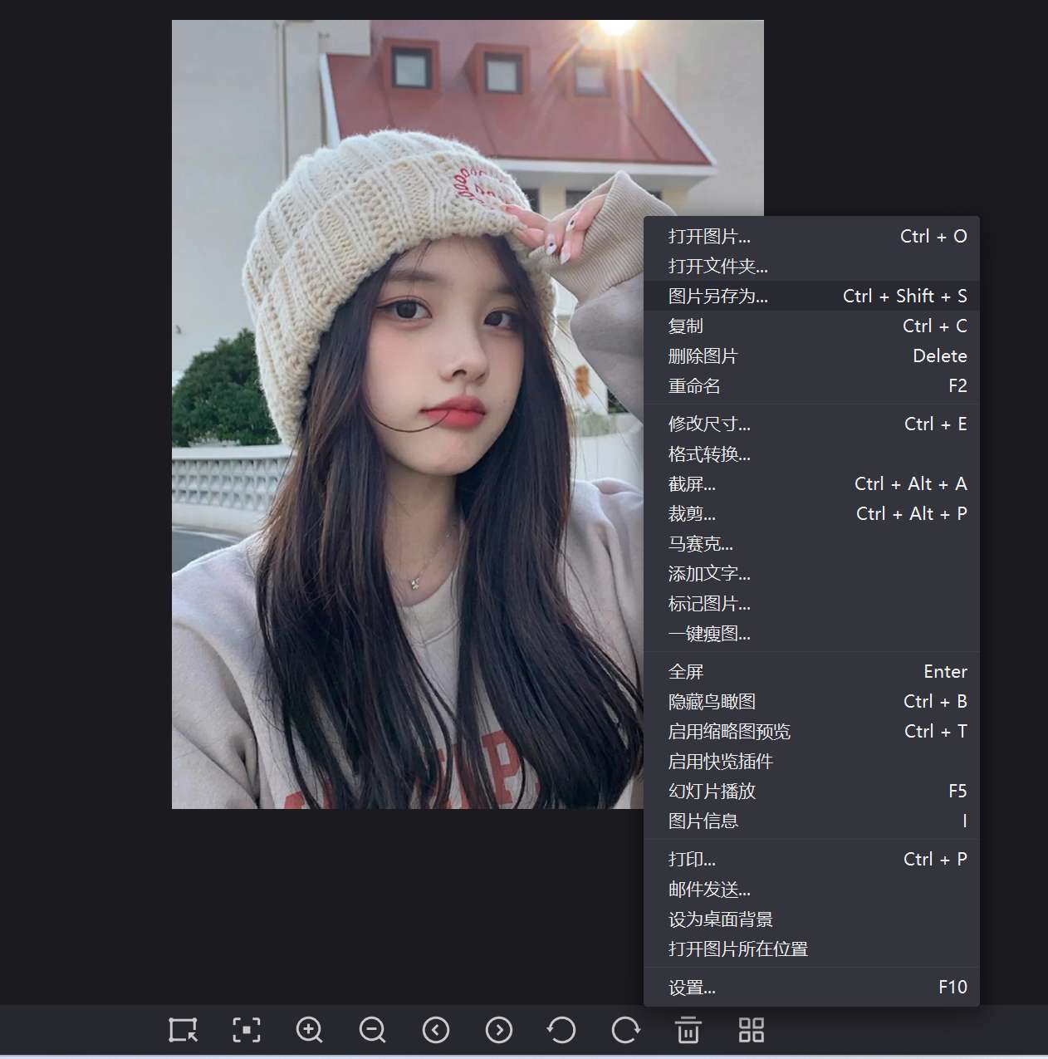The image size is (1048, 1059).
Task: Click 打印... print option
Action: point(811,860)
